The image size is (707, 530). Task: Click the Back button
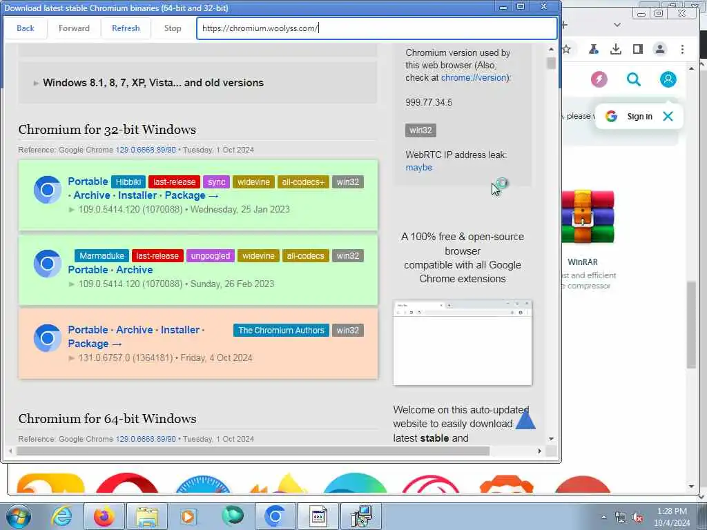click(26, 28)
